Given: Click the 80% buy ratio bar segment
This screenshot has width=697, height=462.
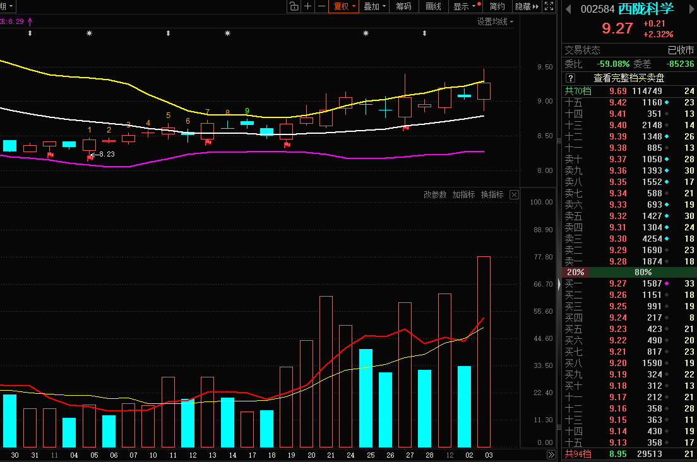Looking at the screenshot, I should click(x=643, y=272).
